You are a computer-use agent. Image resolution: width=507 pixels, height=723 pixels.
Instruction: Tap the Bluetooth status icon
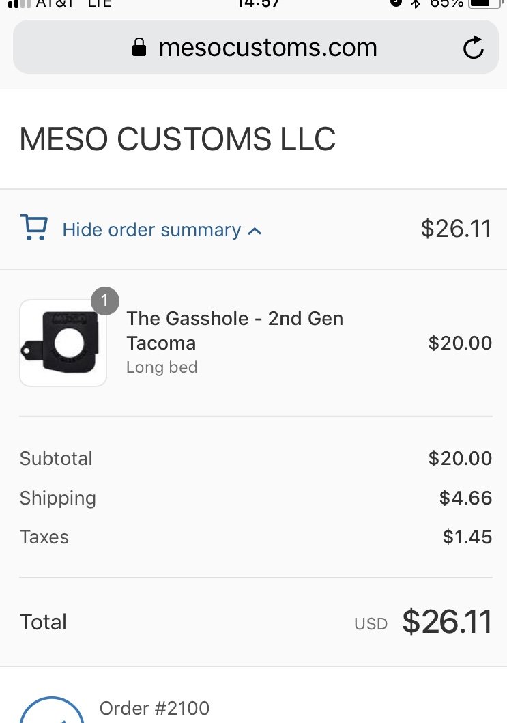tap(416, 3)
